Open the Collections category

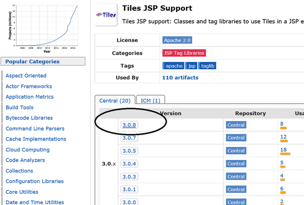point(19,171)
